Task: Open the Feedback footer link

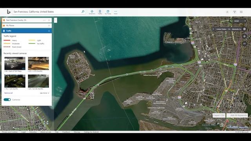Action: tap(66, 132)
